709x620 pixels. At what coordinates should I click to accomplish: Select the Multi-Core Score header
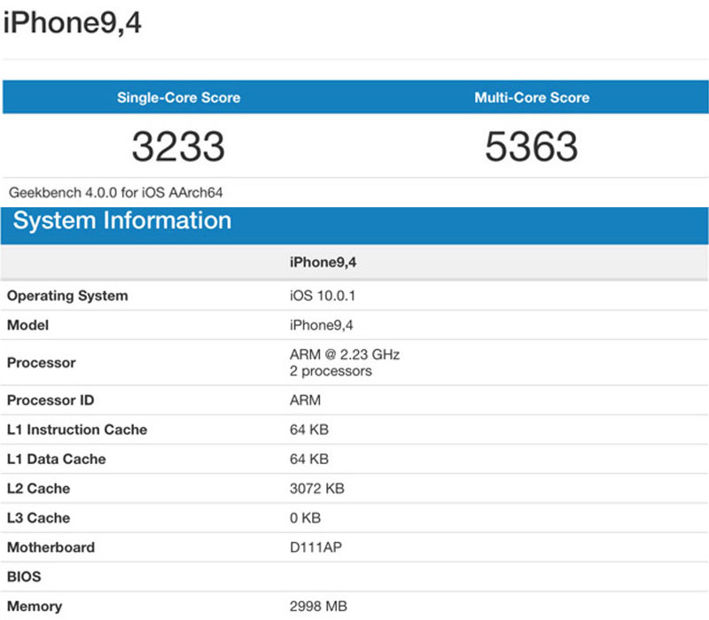click(532, 97)
